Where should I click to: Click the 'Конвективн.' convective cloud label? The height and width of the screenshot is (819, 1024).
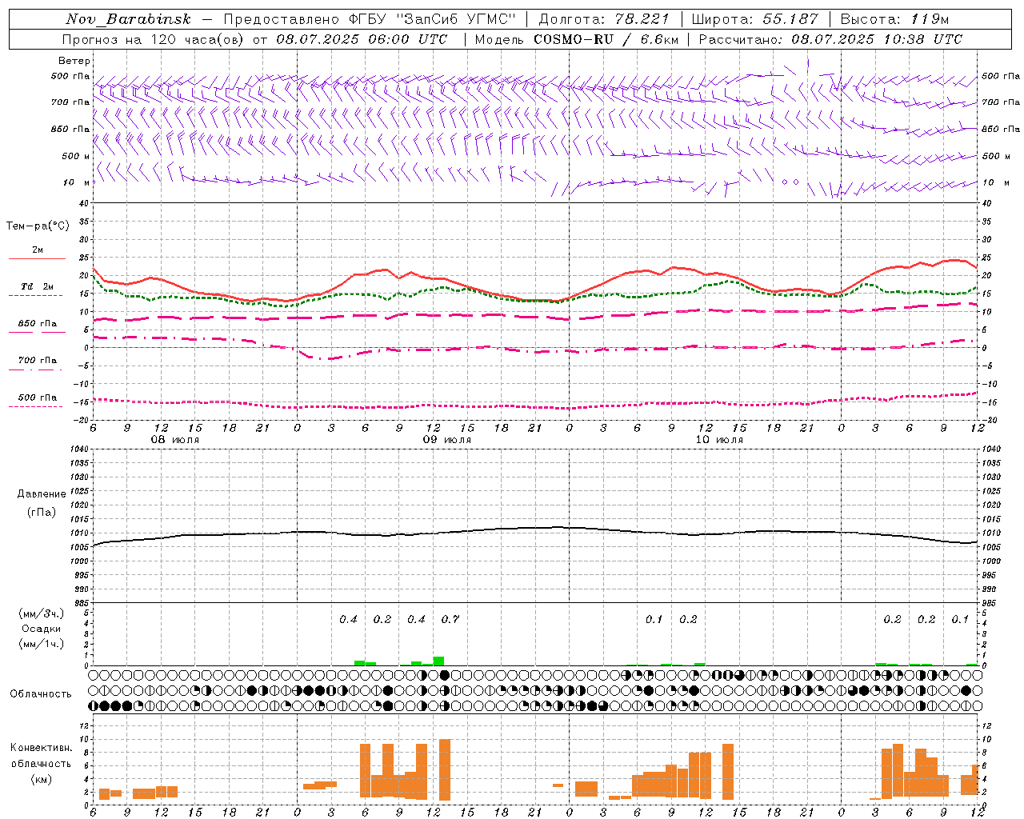42,748
